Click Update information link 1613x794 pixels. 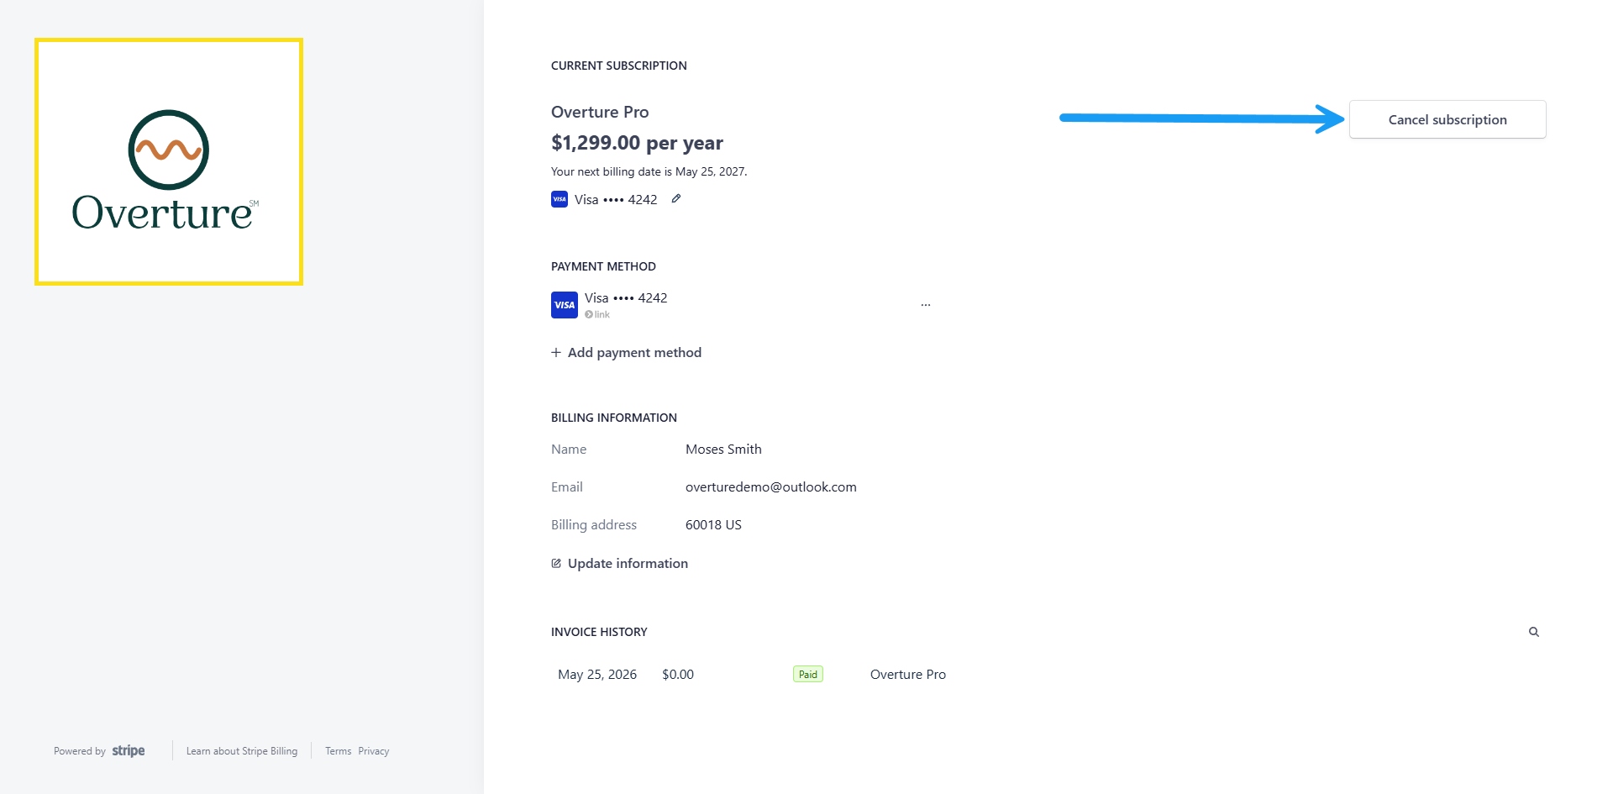619,563
